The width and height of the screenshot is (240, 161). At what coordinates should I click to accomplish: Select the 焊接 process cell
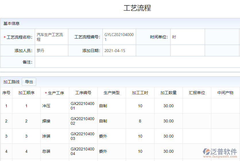[46, 121]
